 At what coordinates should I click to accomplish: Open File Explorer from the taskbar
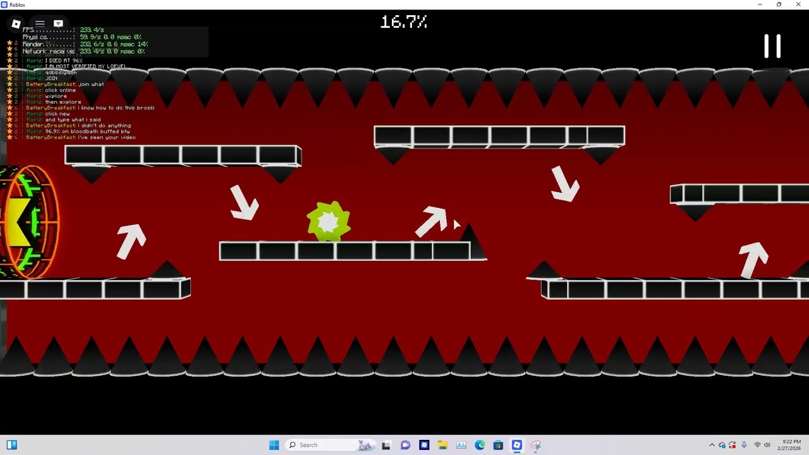coord(442,445)
